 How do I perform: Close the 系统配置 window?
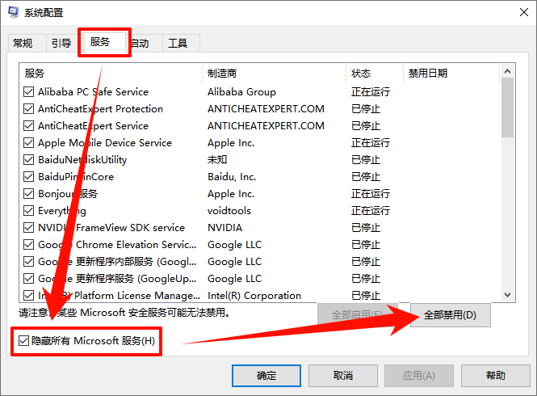(523, 12)
